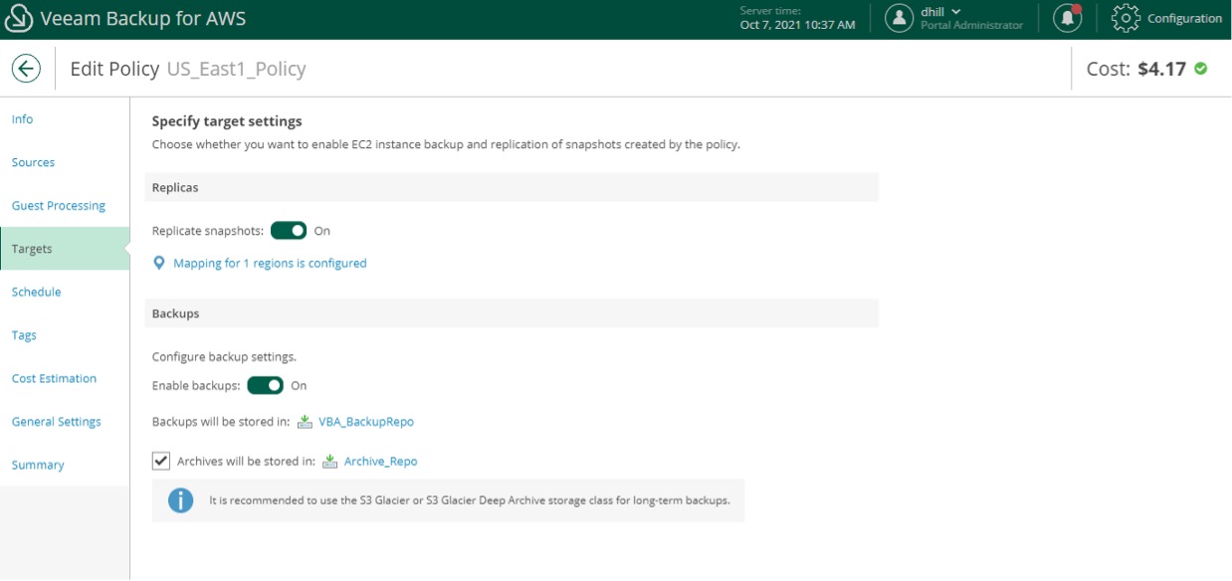The height and width of the screenshot is (581, 1232).
Task: Open the VBA_BackupRepo repository link
Action: click(x=366, y=422)
